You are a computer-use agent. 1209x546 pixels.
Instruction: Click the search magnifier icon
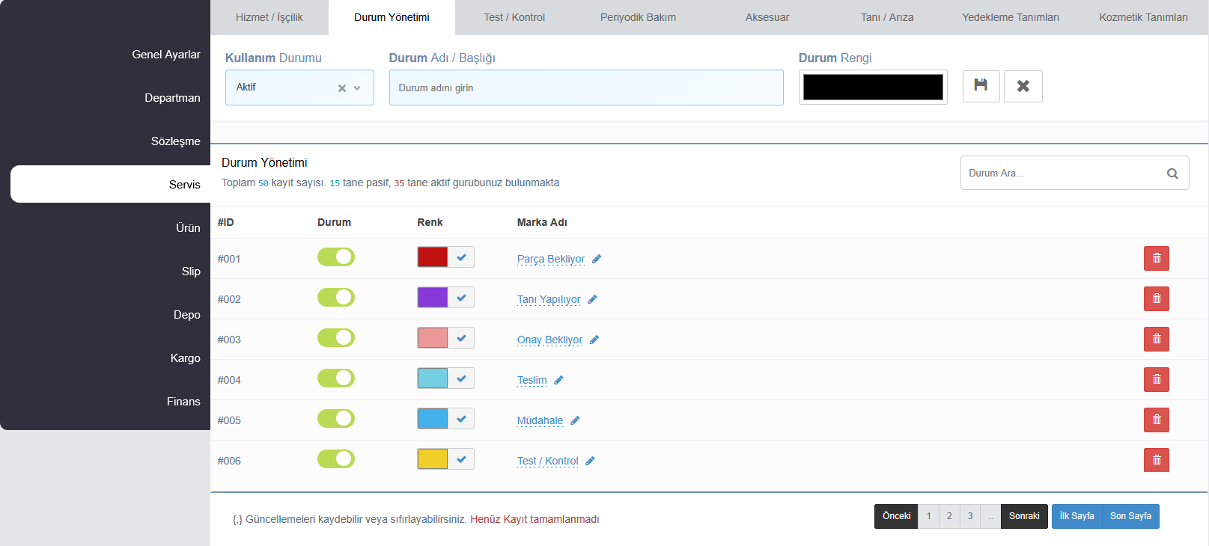pyautogui.click(x=1172, y=174)
